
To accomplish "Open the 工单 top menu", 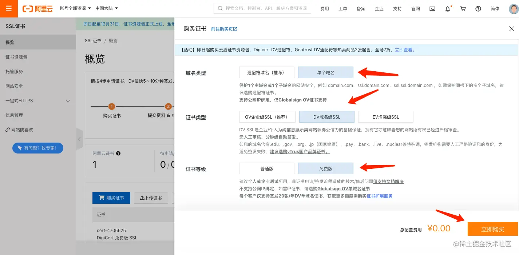I will [x=343, y=9].
